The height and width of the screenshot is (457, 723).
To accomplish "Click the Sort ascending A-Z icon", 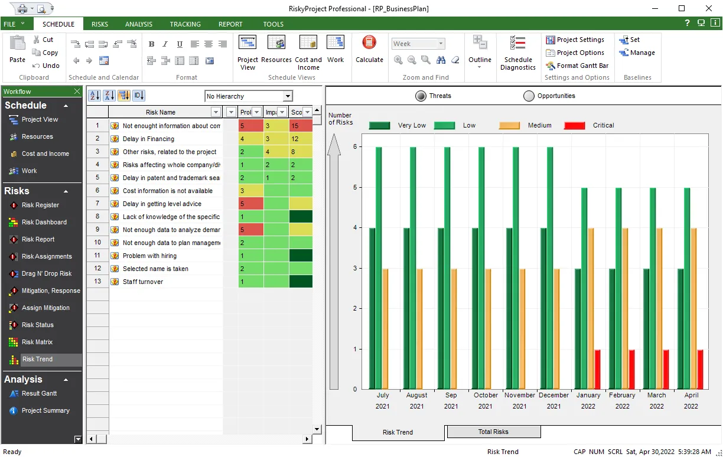I will tap(95, 96).
